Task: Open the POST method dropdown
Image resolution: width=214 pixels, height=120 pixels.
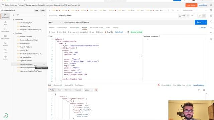Action: [55, 22]
